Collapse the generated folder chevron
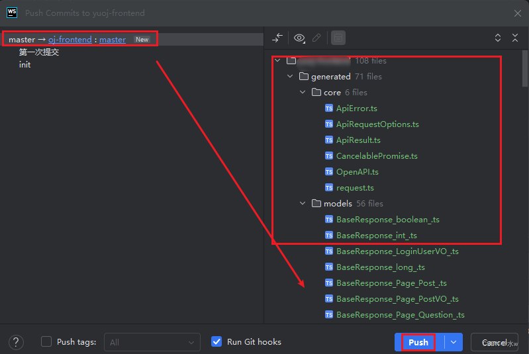 coord(290,76)
